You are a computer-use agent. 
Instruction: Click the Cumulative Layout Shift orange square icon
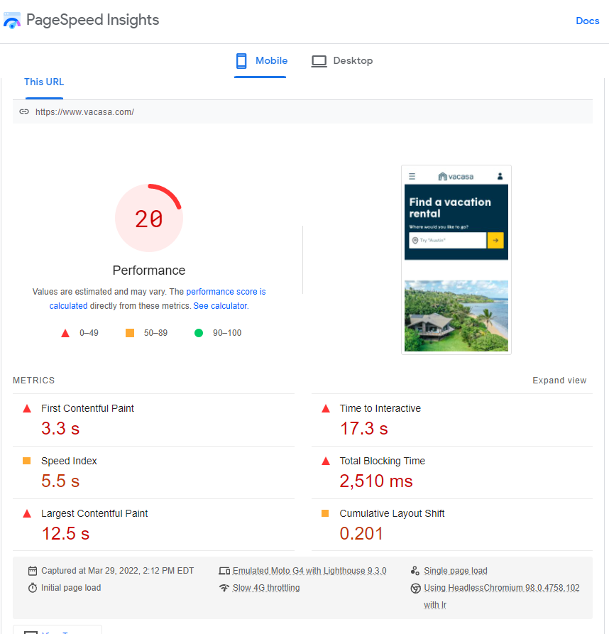point(325,513)
